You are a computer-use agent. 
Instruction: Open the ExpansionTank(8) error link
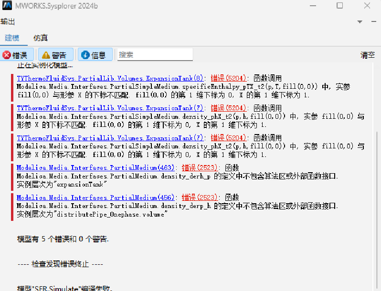click(x=110, y=78)
